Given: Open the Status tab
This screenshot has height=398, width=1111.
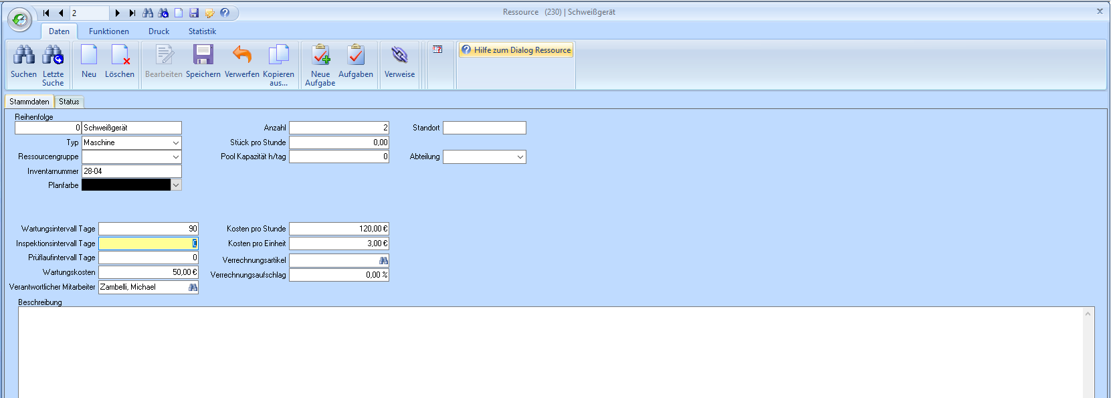Looking at the screenshot, I should click(69, 102).
